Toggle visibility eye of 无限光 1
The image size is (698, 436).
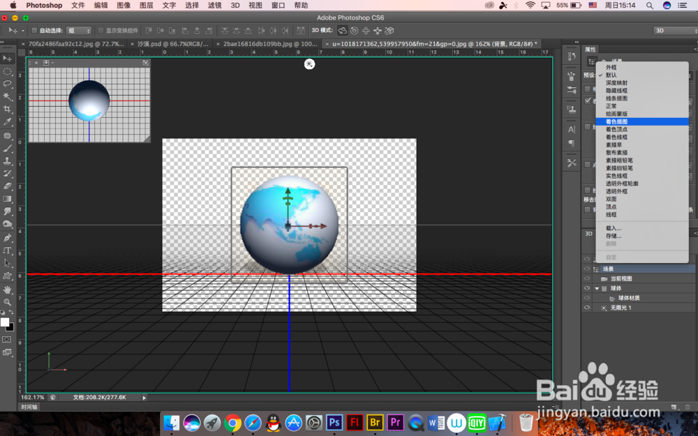tap(587, 308)
